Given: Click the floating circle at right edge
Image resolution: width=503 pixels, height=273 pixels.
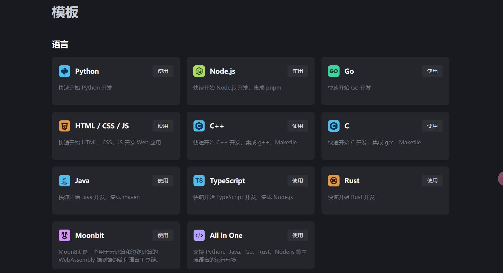Looking at the screenshot, I should (501, 178).
